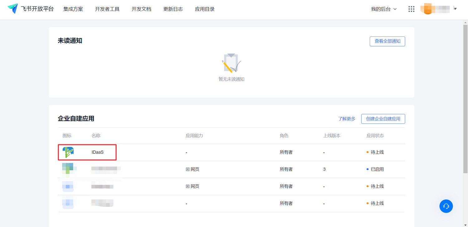This screenshot has height=227, width=468.
Task: Click the 上线版本 column header
Action: tap(332, 136)
